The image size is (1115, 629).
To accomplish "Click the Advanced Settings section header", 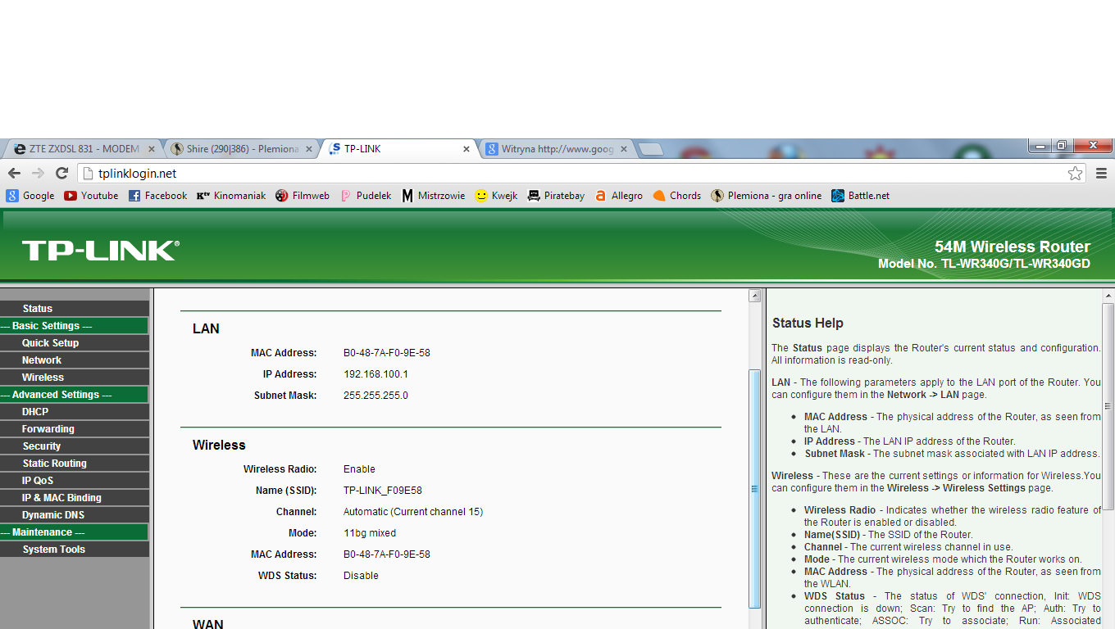I will (x=74, y=395).
